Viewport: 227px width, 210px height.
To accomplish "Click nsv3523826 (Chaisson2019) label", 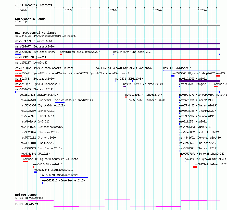I will [x=40, y=132].
